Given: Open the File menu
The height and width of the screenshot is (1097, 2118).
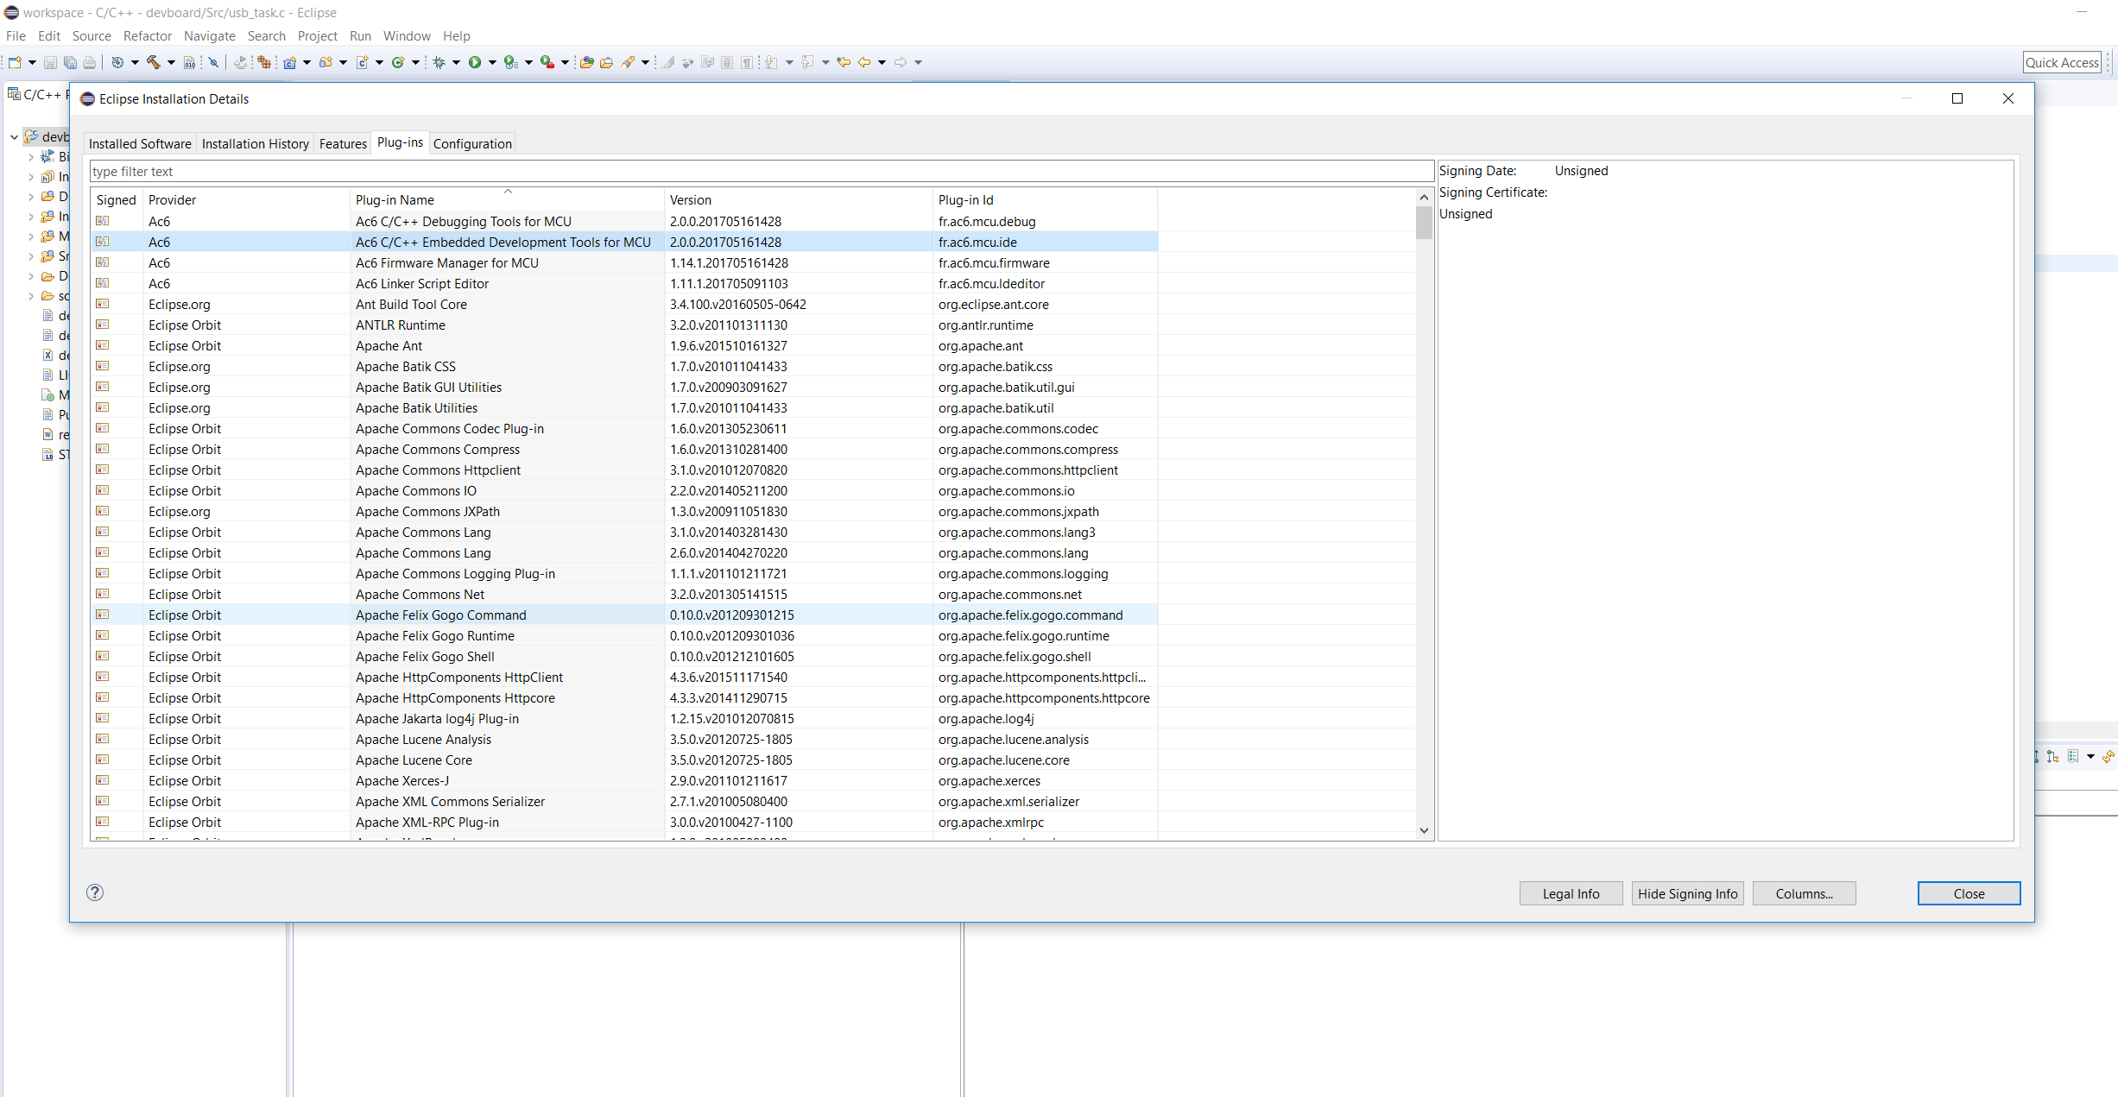Looking at the screenshot, I should (16, 36).
